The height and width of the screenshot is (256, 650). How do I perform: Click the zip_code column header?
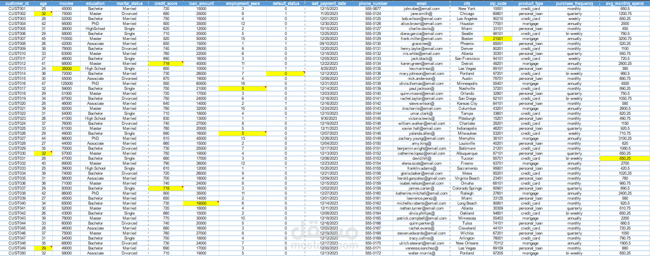click(x=498, y=3)
